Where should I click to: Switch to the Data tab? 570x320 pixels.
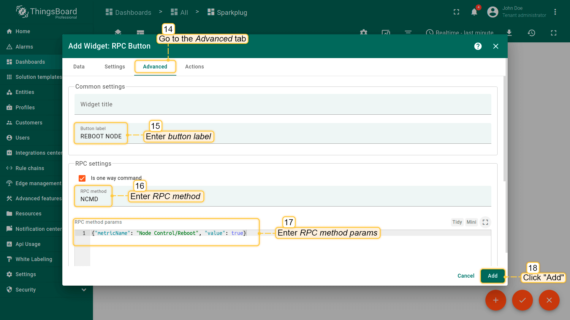coord(79,67)
